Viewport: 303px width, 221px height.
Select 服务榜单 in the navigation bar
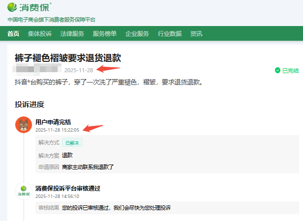point(105,34)
